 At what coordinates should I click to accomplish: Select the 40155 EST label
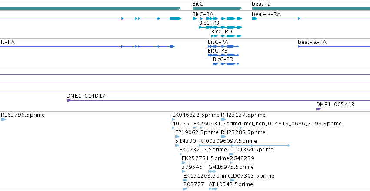point(181,124)
